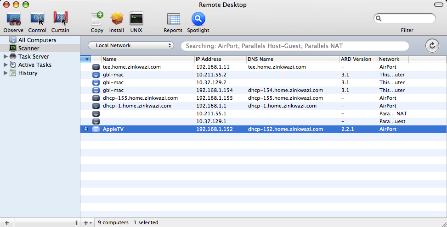This screenshot has height=227, width=447.
Task: Select All Computers in sidebar
Action: tap(37, 40)
